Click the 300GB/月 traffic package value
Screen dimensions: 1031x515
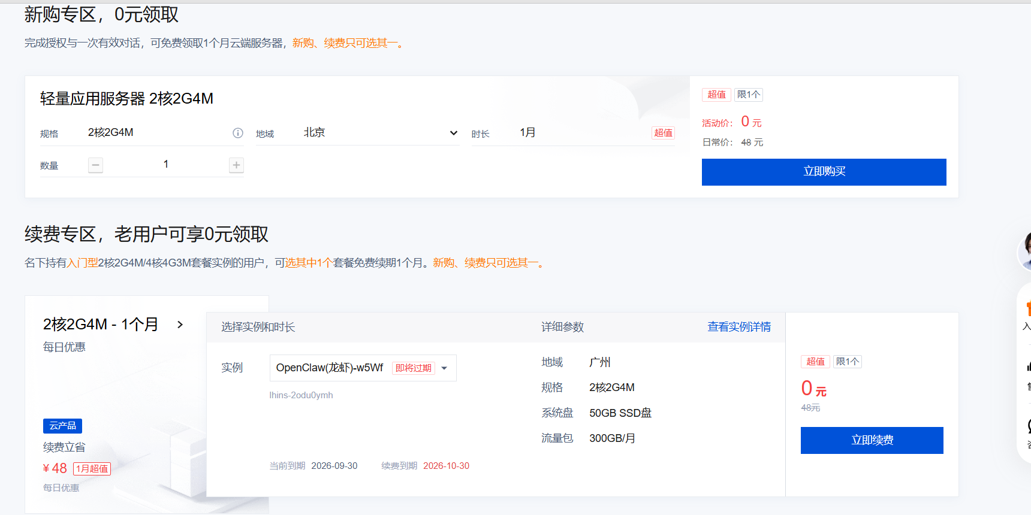pyautogui.click(x=612, y=438)
